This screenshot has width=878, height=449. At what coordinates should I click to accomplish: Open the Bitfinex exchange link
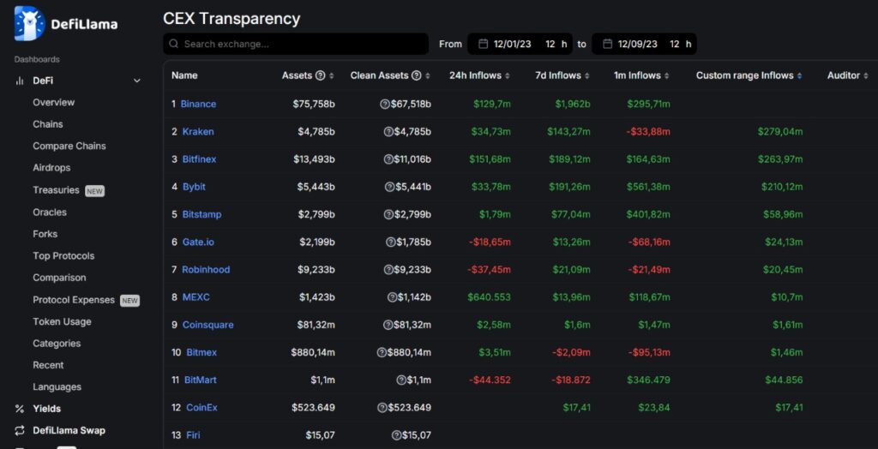click(199, 159)
